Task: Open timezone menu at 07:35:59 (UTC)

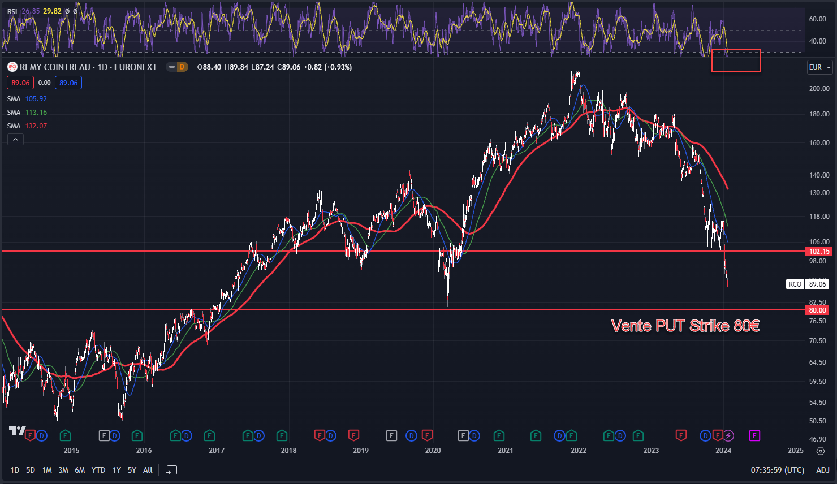Action: click(777, 470)
